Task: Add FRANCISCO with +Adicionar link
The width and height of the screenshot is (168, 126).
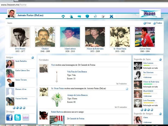Action: [x=147, y=96]
